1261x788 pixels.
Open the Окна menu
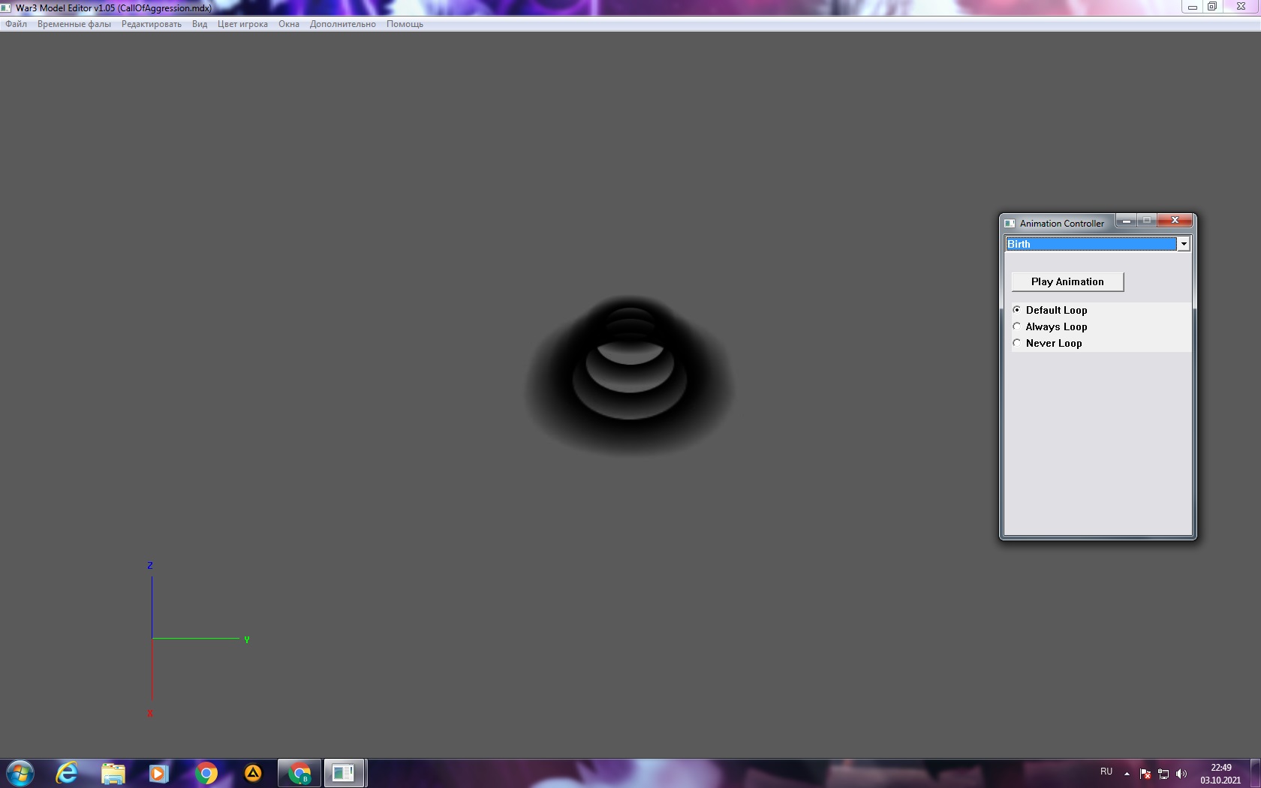289,24
